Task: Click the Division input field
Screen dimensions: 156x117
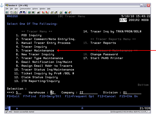Action: click(132, 92)
